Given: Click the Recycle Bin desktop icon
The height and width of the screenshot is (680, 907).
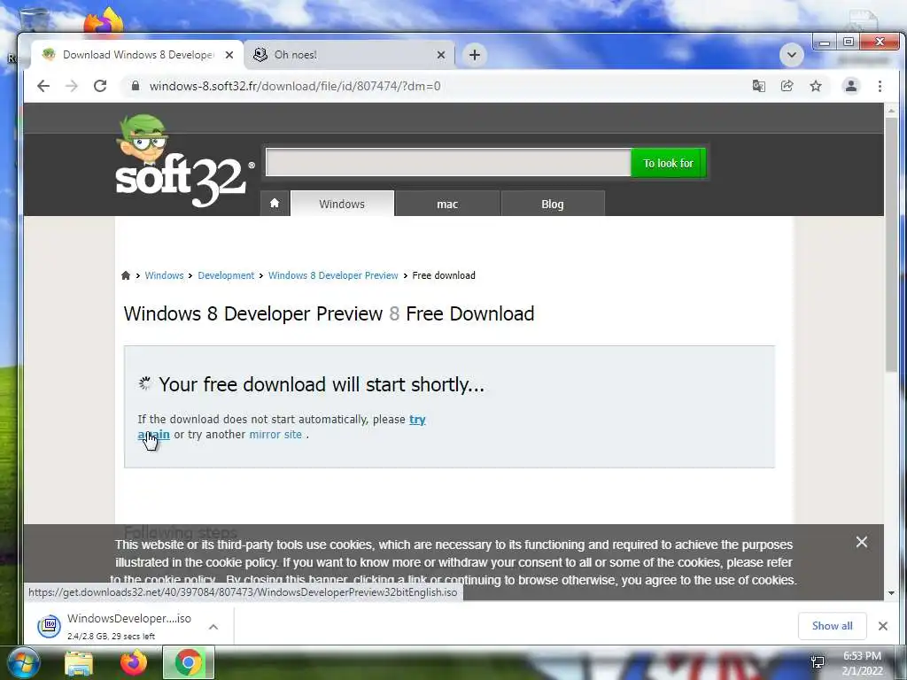Looking at the screenshot, I should (35, 20).
